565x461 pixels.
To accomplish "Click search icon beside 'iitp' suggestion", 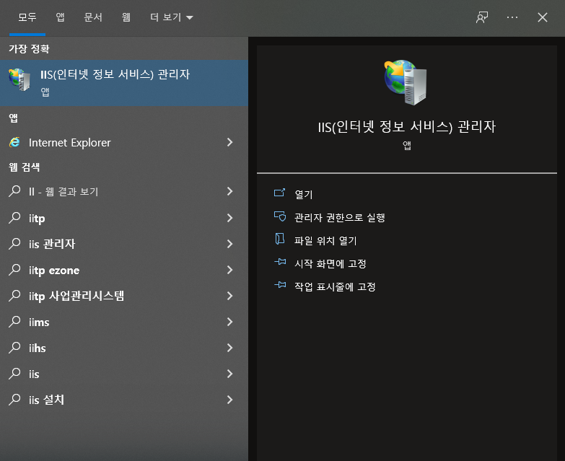I will click(14, 218).
